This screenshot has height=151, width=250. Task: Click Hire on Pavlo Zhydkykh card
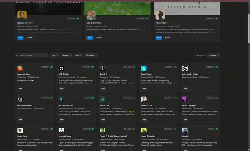[x=186, y=120]
